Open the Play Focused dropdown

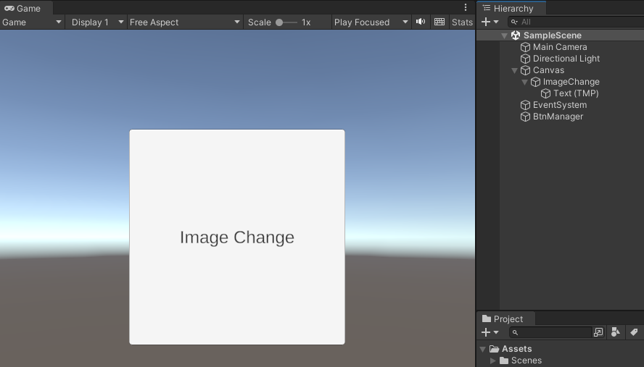(x=371, y=22)
